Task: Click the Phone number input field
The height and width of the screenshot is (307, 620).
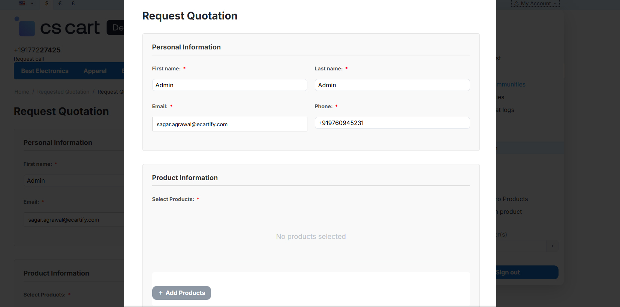Action: click(x=392, y=123)
